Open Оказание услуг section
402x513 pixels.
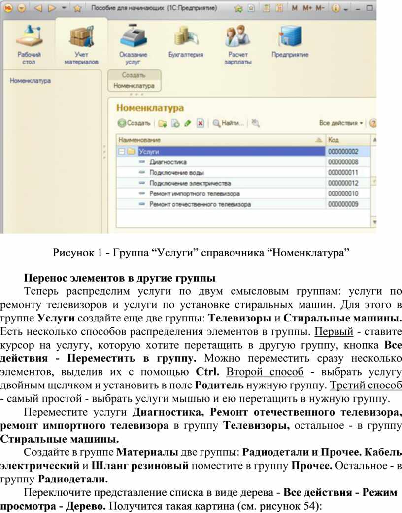tap(133, 45)
